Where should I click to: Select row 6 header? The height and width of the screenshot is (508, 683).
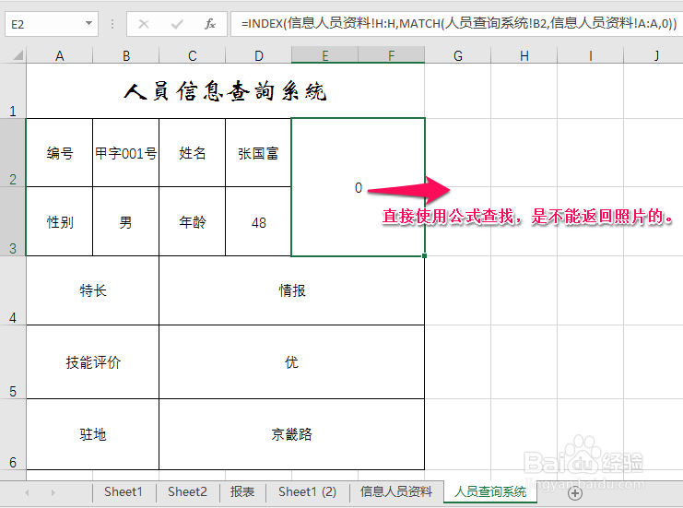click(x=13, y=434)
